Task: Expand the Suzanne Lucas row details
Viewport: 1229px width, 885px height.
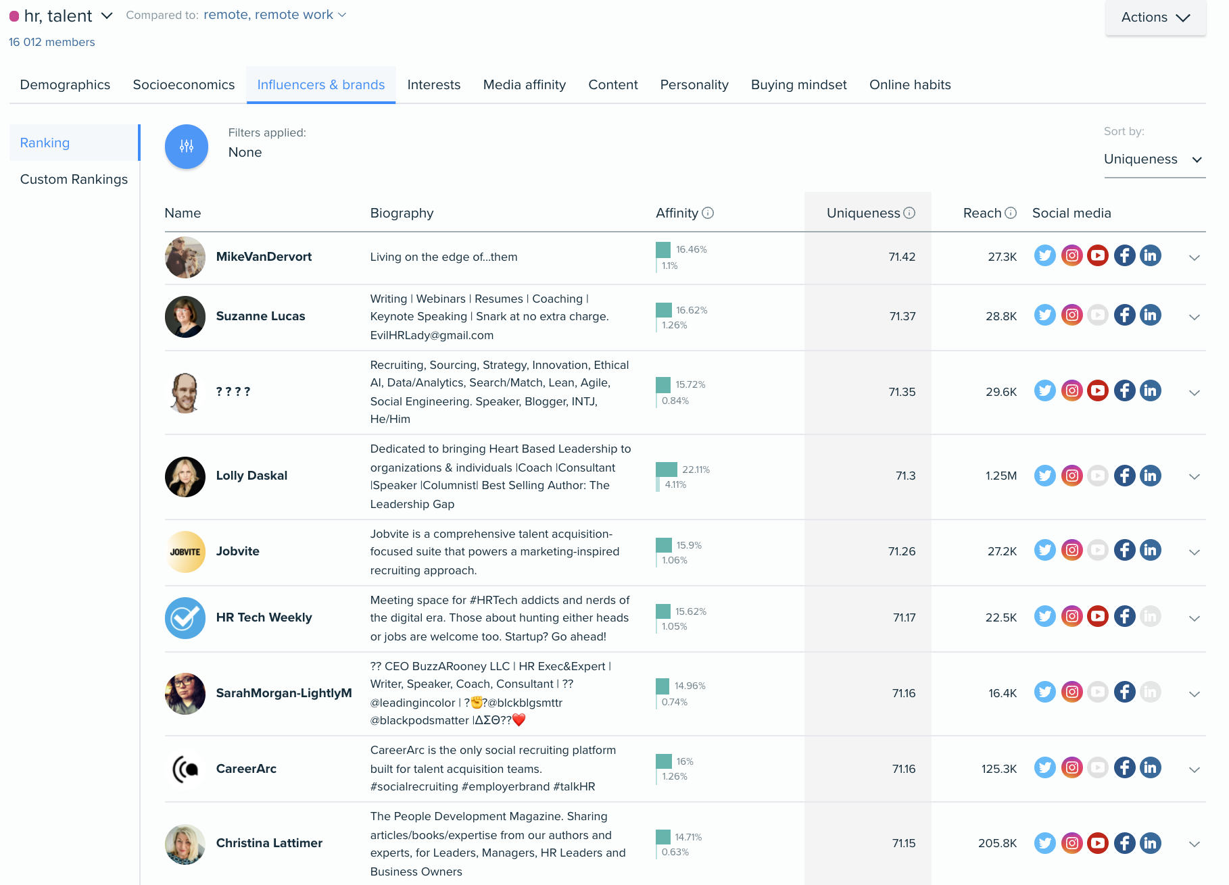Action: pyautogui.click(x=1195, y=317)
